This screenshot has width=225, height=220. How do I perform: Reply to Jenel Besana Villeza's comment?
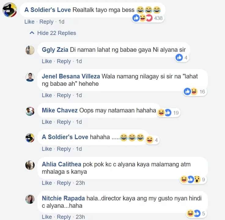64,95
